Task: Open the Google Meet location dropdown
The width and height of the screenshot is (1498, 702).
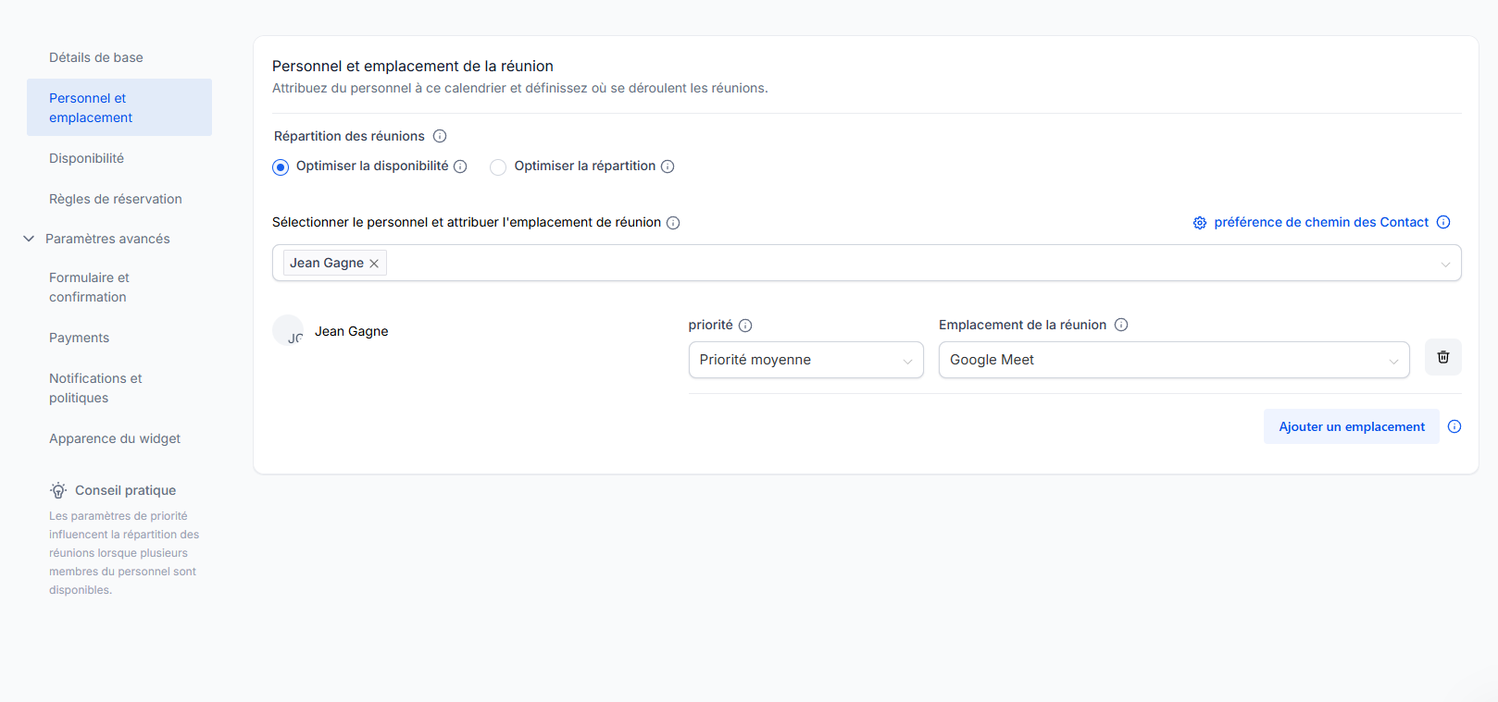Action: coord(1173,360)
